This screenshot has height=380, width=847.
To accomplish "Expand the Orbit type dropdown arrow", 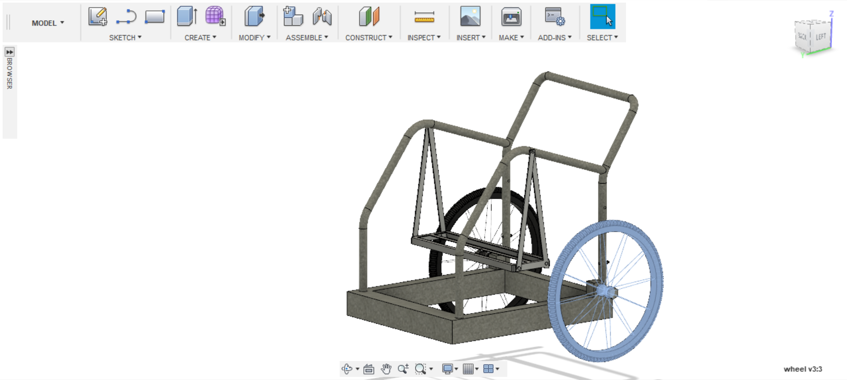I will [x=357, y=369].
